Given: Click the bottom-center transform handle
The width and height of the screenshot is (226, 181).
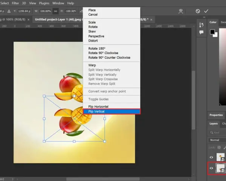Looking at the screenshot, I should [74, 141].
